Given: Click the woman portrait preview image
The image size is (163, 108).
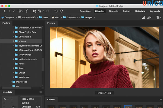Looking at the screenshot, I should [104, 57].
